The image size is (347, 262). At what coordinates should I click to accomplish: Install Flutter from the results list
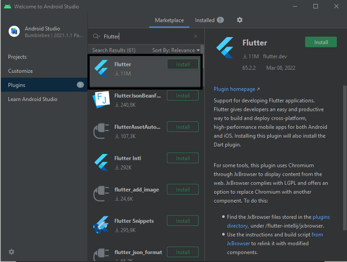click(183, 64)
